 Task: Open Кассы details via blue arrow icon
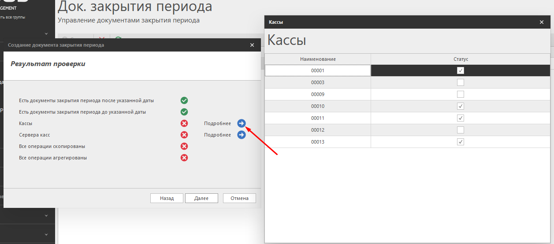(242, 123)
